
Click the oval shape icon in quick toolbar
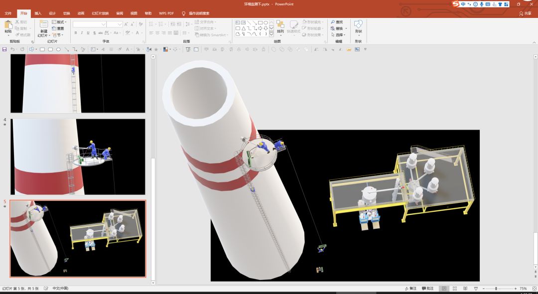point(58,49)
